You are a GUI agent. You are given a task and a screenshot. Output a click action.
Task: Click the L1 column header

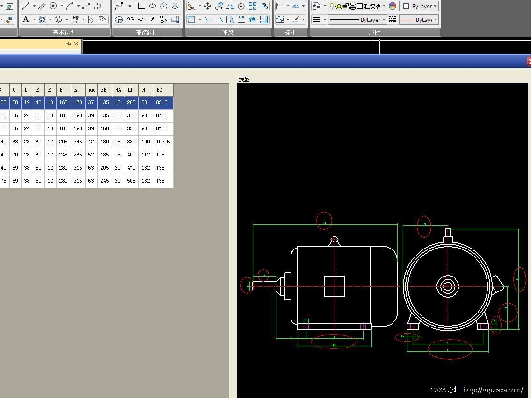click(131, 90)
